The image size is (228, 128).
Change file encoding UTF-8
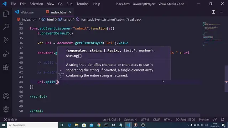[145, 119]
